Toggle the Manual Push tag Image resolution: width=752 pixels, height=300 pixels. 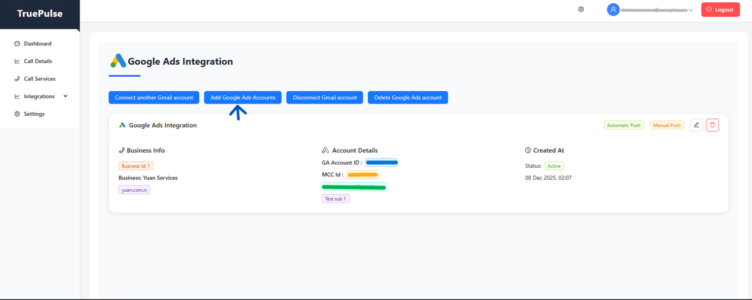coord(667,125)
